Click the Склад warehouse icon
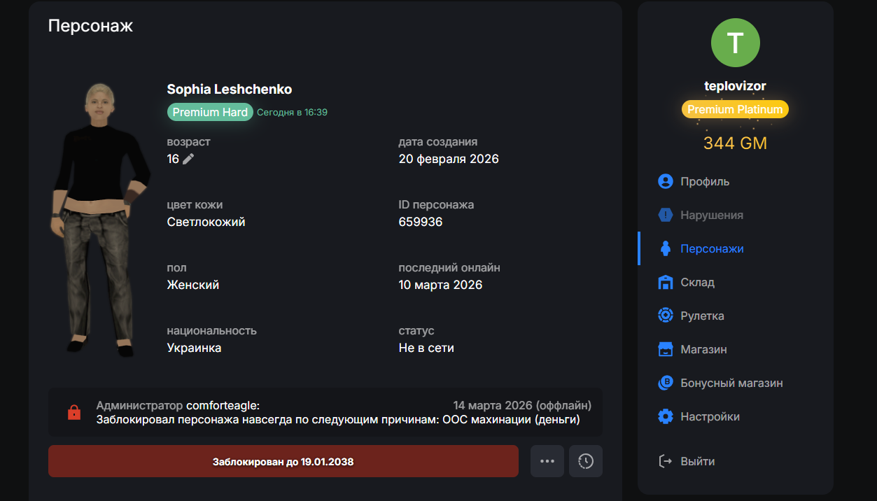 point(665,282)
